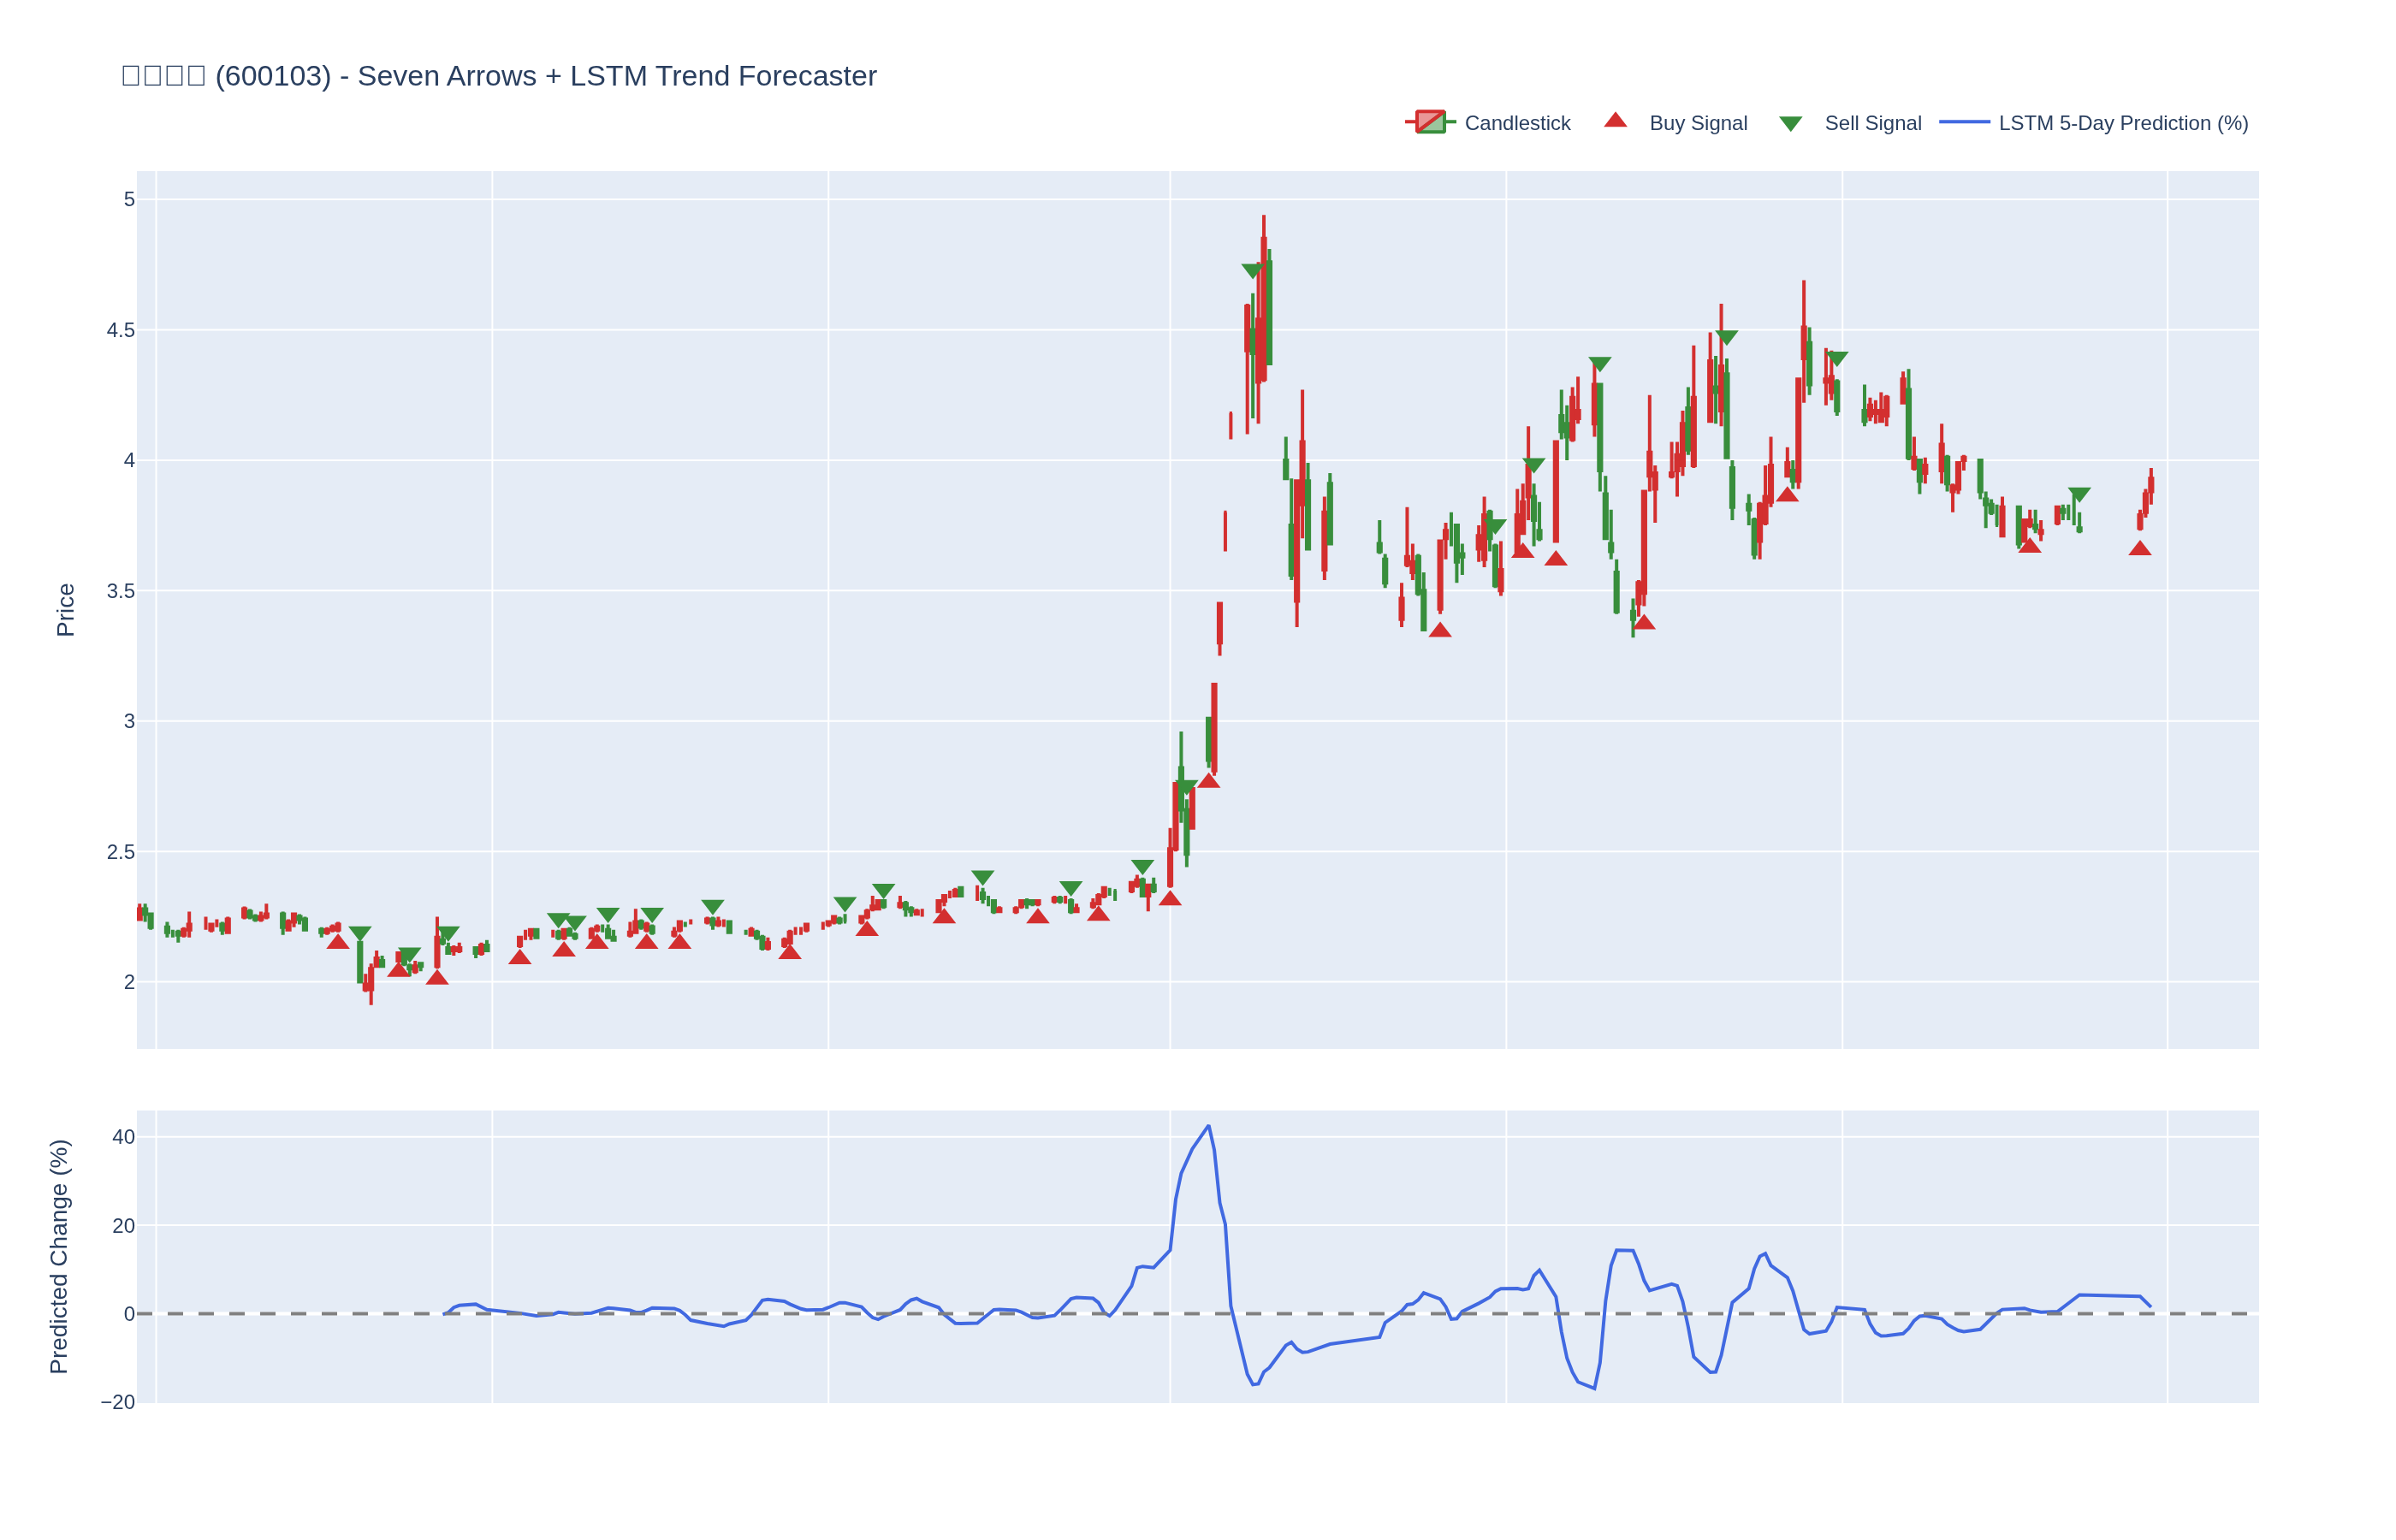Click the 5 tick label on Price axis
Viewport: 2396px width, 1540px height.
coord(129,199)
